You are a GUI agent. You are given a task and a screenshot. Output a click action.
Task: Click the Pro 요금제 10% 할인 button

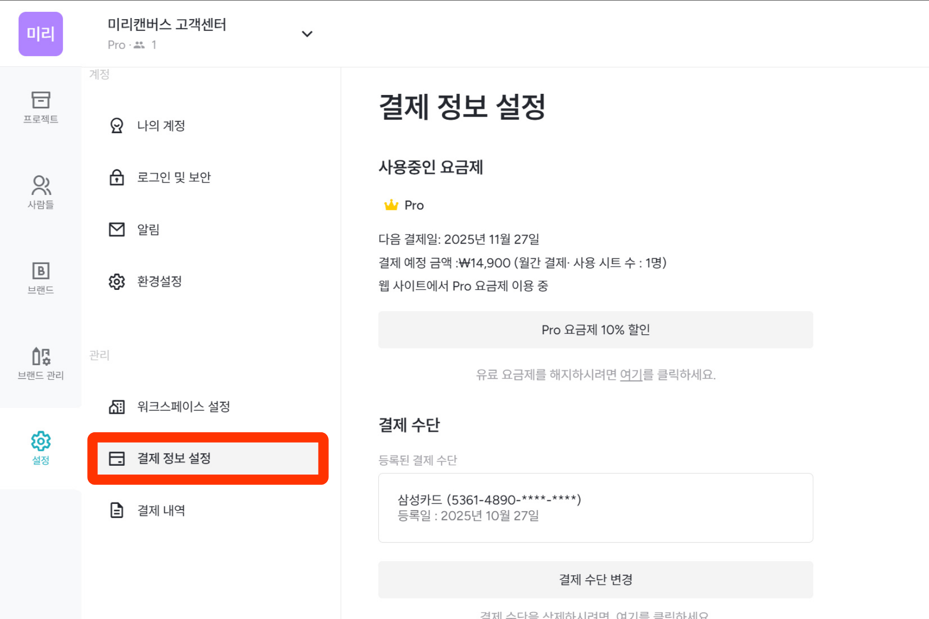click(596, 330)
